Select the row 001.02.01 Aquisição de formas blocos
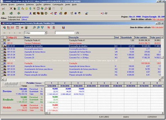166x120 pixels. (x=81, y=66)
